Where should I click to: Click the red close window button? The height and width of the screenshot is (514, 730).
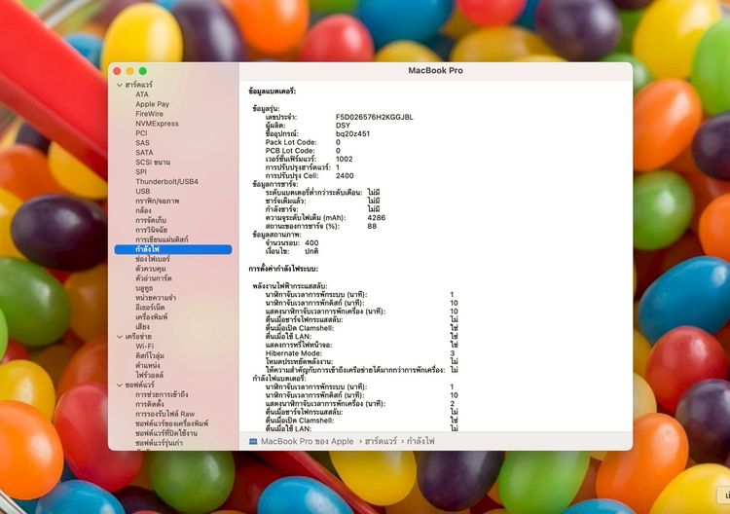[x=117, y=71]
